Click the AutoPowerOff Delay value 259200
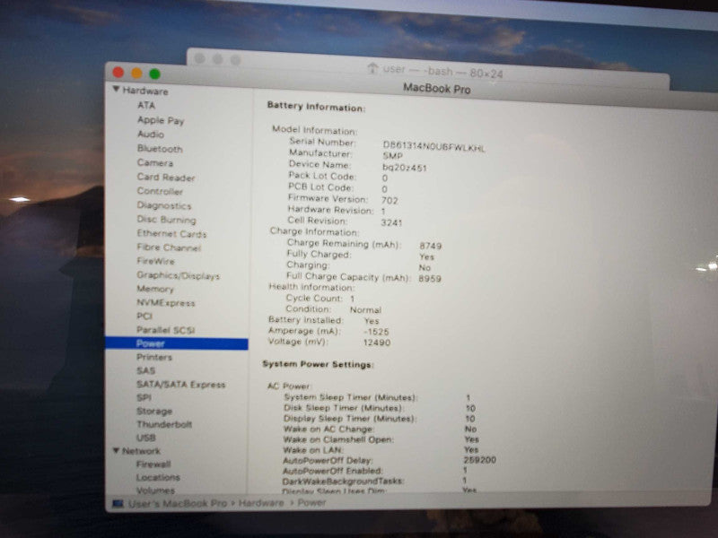This screenshot has height=538, width=718. [x=479, y=460]
